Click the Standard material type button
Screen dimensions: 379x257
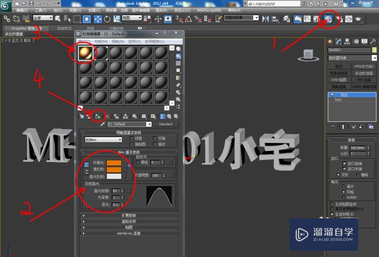[x=166, y=124]
